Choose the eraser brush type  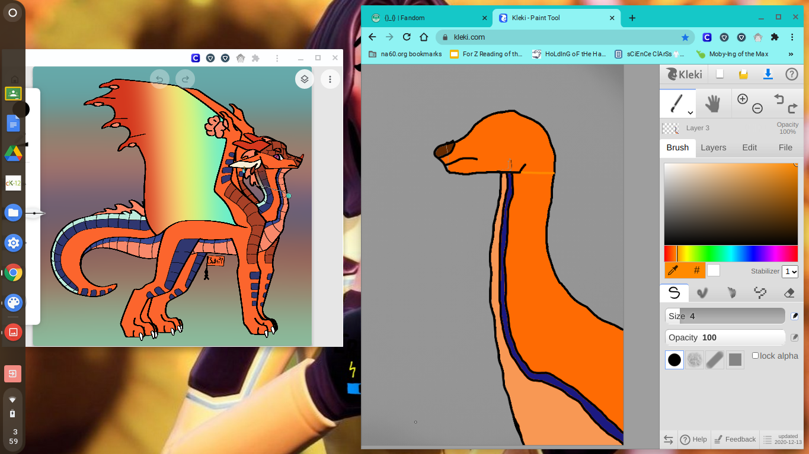[789, 292]
